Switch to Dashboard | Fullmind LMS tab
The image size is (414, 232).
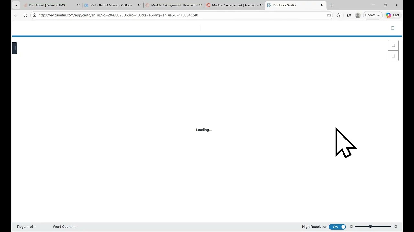point(47,5)
